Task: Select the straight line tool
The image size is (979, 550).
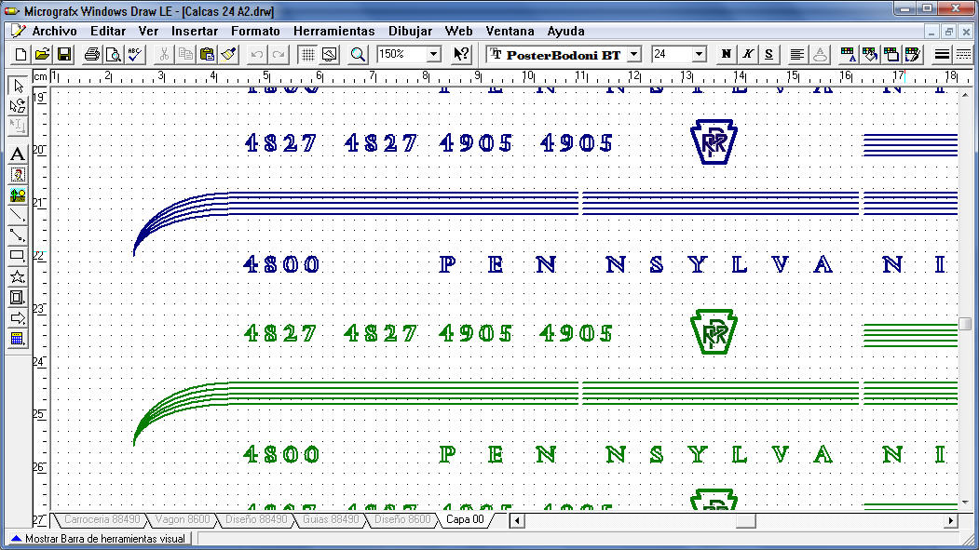Action: [x=18, y=216]
